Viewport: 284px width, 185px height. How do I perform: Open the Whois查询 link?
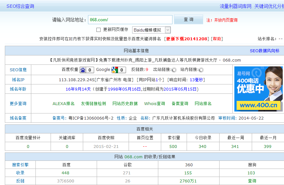pos(154,103)
